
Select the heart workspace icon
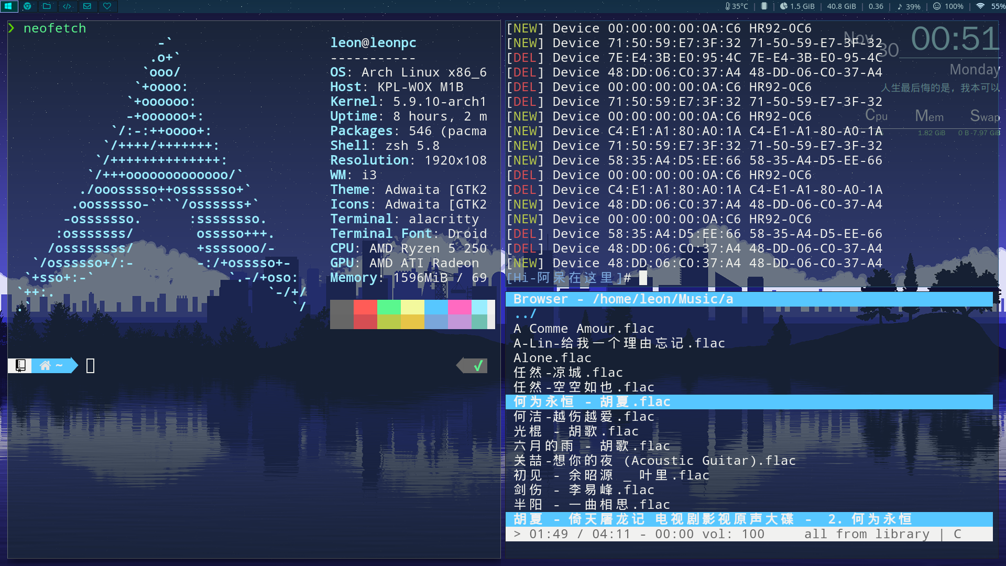pos(107,6)
